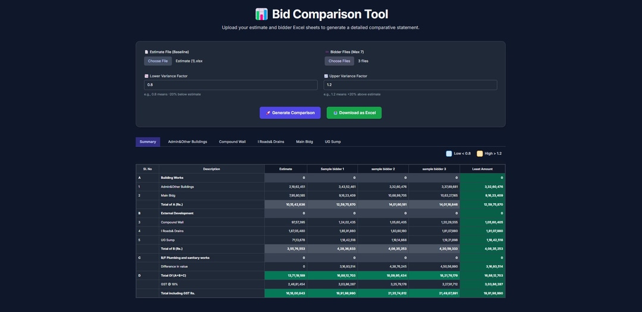
Task: Click the Sl. No column header
Action: coord(147,169)
